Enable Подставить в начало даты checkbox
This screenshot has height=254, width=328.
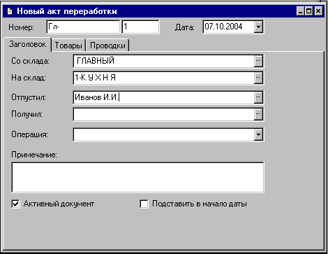[x=144, y=204]
